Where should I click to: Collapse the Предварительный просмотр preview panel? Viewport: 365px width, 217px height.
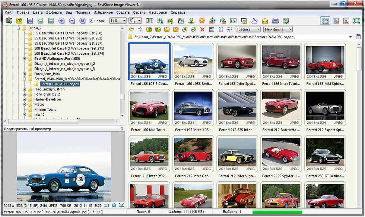tap(122, 129)
